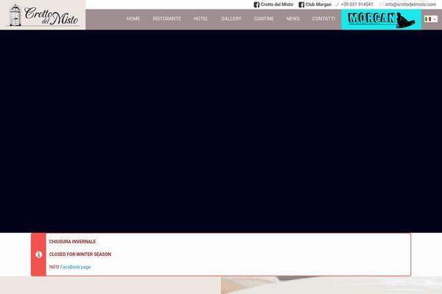Click the Crotto del Misto logo
442x294 pixels.
coord(43,15)
